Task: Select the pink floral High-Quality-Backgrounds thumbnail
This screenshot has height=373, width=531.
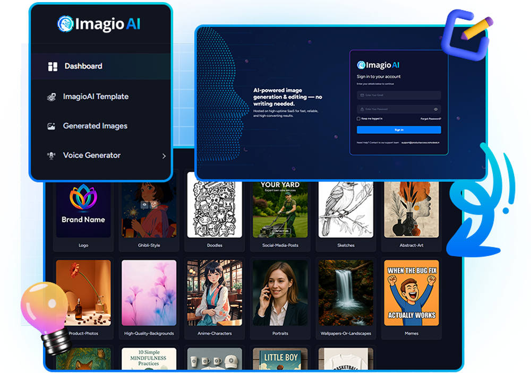Action: click(x=149, y=293)
